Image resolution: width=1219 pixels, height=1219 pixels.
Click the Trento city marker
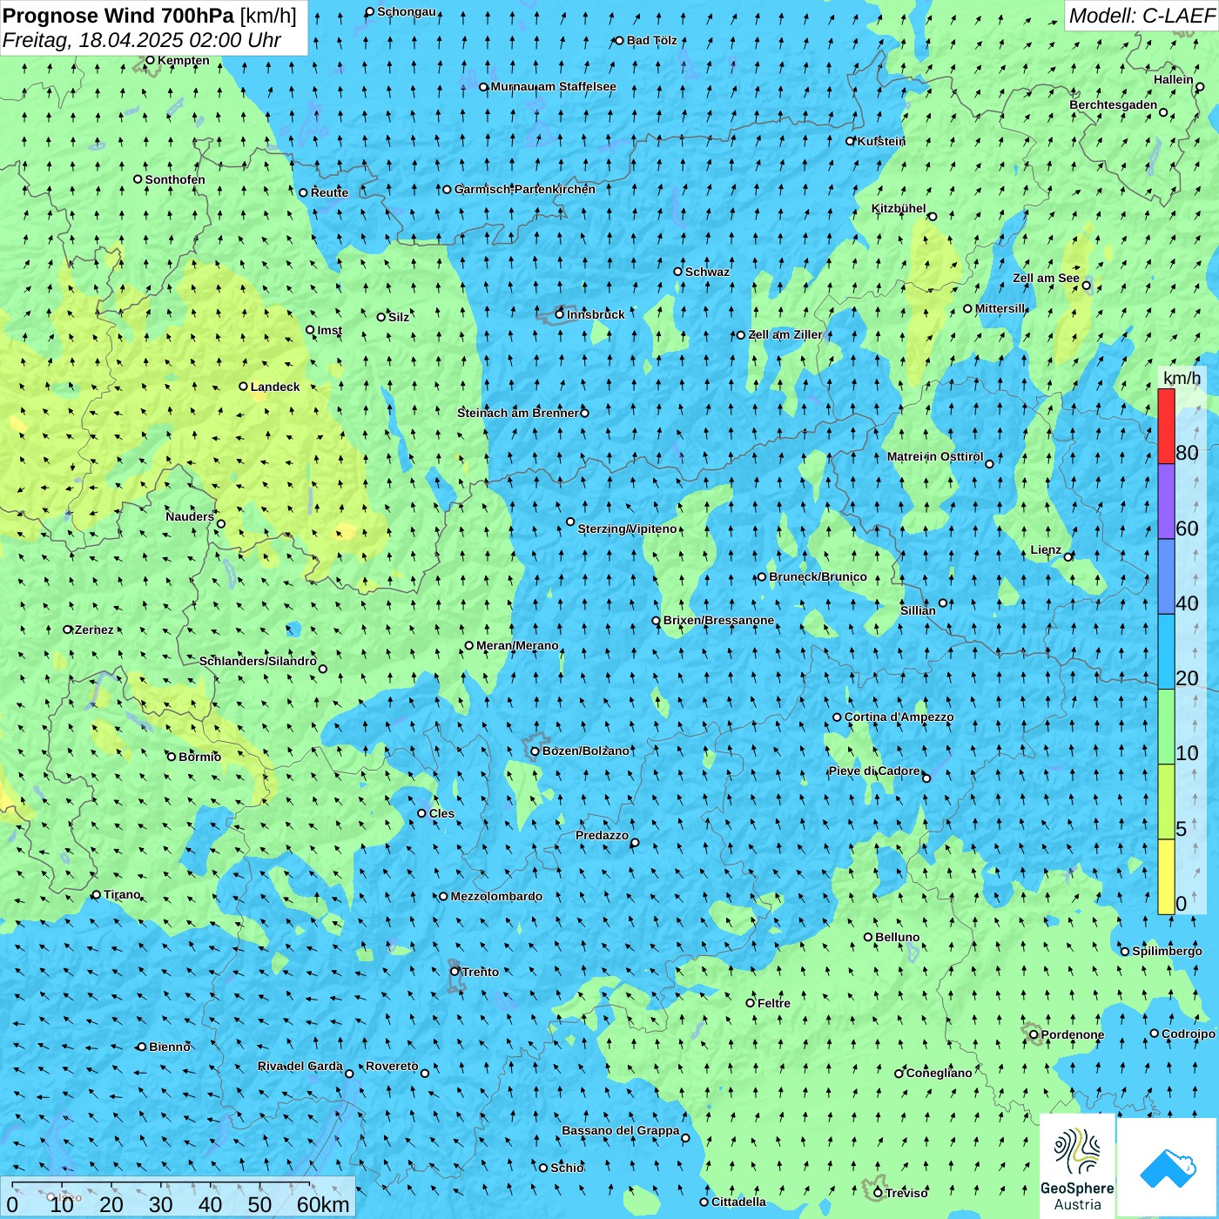pos(455,972)
